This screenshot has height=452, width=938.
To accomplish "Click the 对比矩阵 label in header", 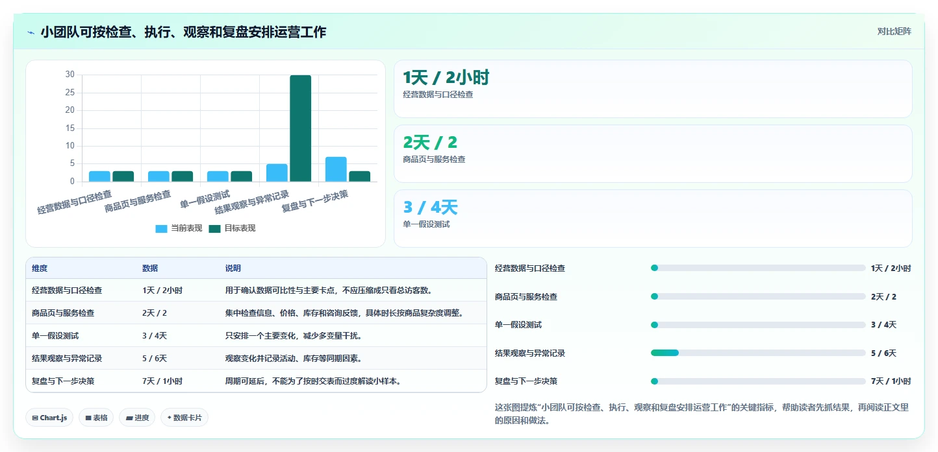I will pos(894,31).
